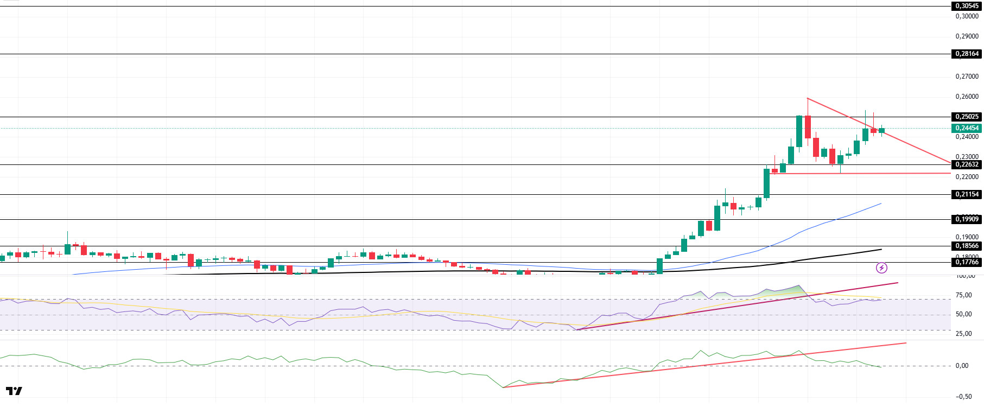Click the green current price 0,24454 label
Viewport: 984px width, 407px height.
click(x=967, y=128)
